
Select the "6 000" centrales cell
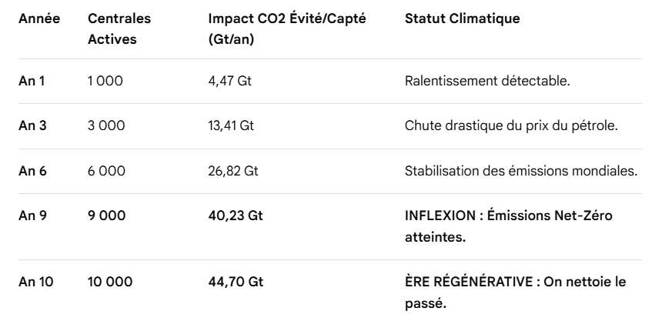(106, 170)
